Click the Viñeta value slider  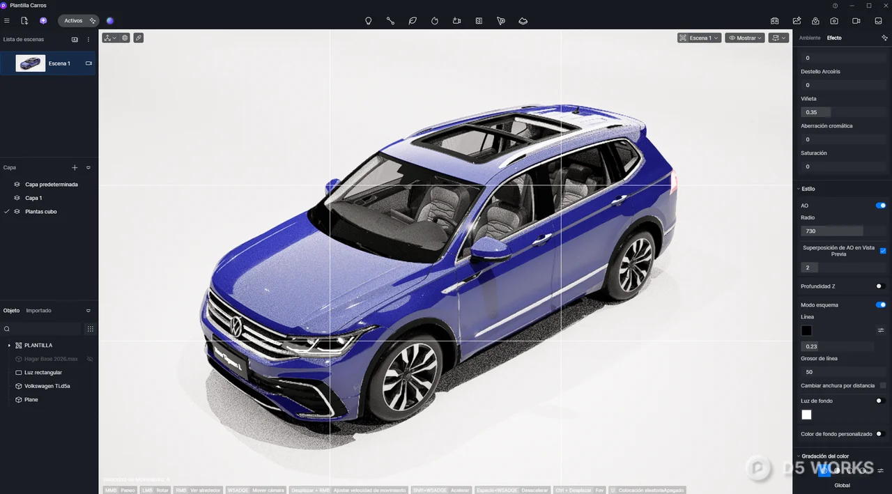tap(843, 112)
